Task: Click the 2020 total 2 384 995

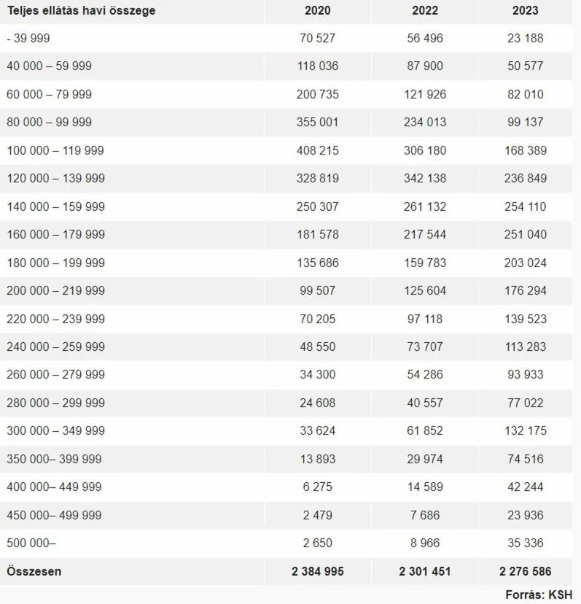Action: tap(318, 571)
